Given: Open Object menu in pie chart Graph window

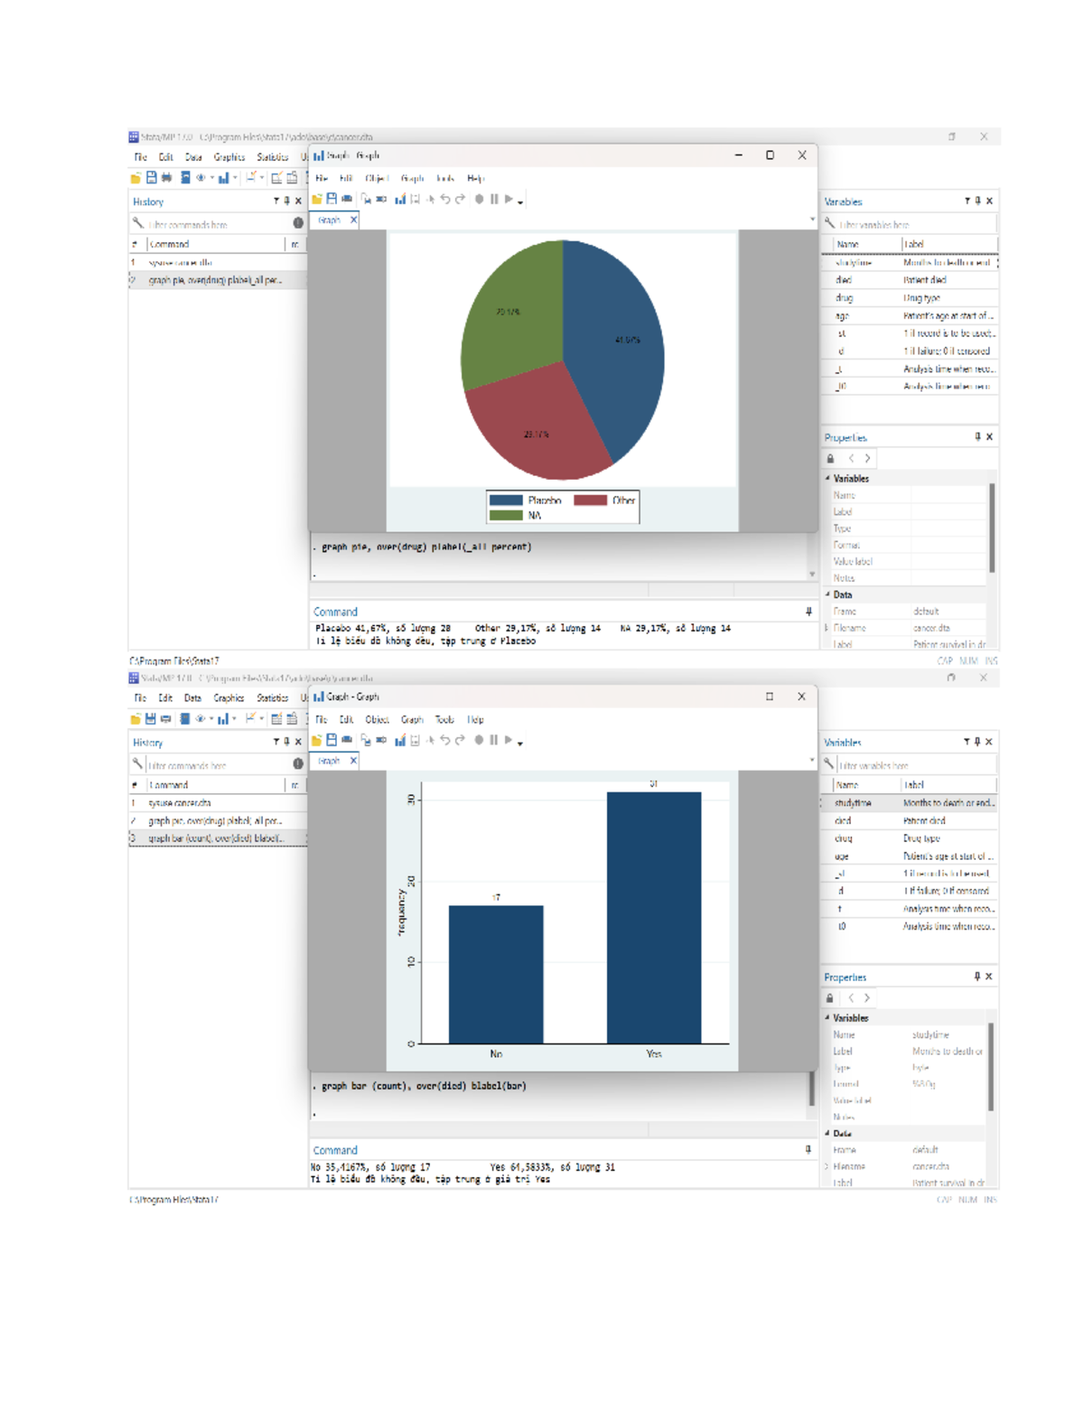Looking at the screenshot, I should point(377,179).
